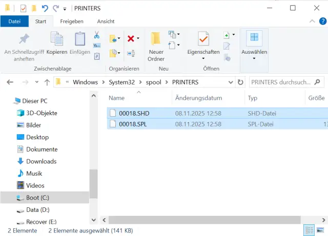The width and height of the screenshot is (328, 236).
Task: Create a folder with Neuer Ordner
Action: [156, 47]
